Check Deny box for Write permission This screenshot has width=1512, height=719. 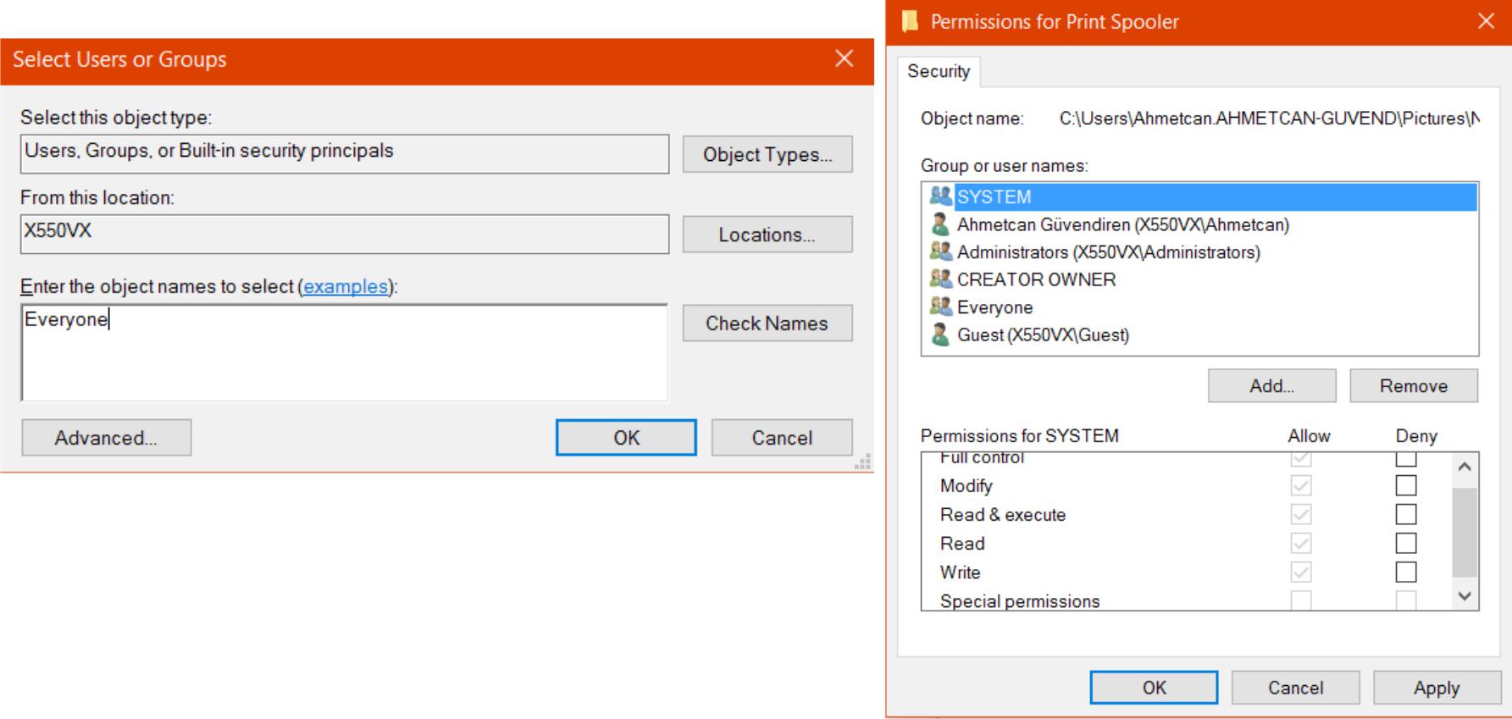coord(1405,572)
